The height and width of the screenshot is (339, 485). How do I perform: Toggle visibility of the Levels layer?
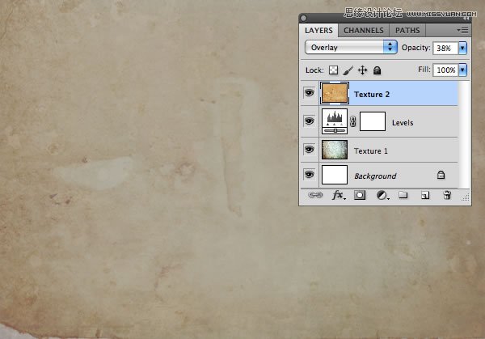point(309,122)
